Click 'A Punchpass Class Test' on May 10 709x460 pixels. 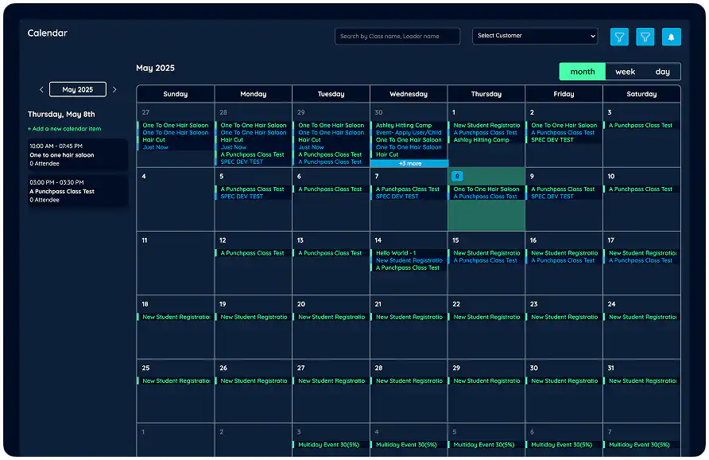tap(641, 189)
